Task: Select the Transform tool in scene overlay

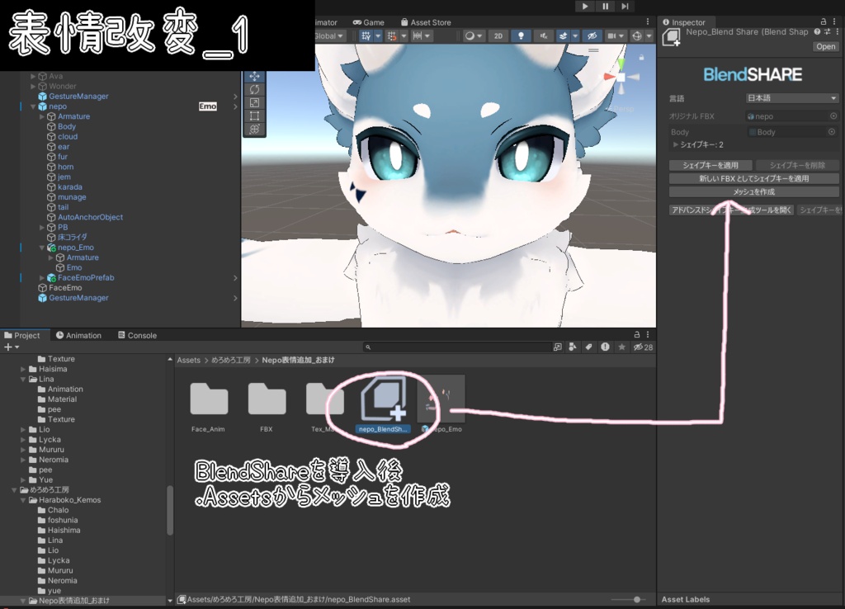Action: pyautogui.click(x=254, y=129)
